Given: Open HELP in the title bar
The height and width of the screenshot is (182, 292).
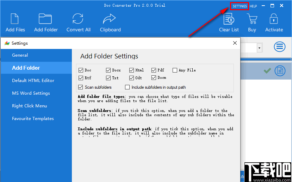Looking at the screenshot, I should click(x=253, y=6).
